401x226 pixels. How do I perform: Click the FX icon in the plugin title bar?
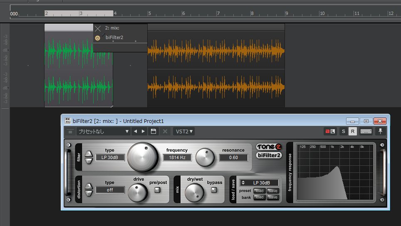coord(67,121)
